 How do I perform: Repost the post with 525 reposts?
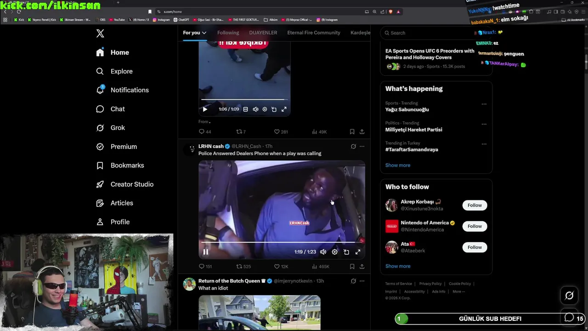(243, 267)
